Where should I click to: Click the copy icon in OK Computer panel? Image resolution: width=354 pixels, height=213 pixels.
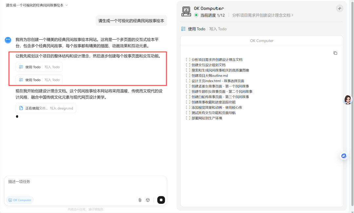tap(335, 53)
